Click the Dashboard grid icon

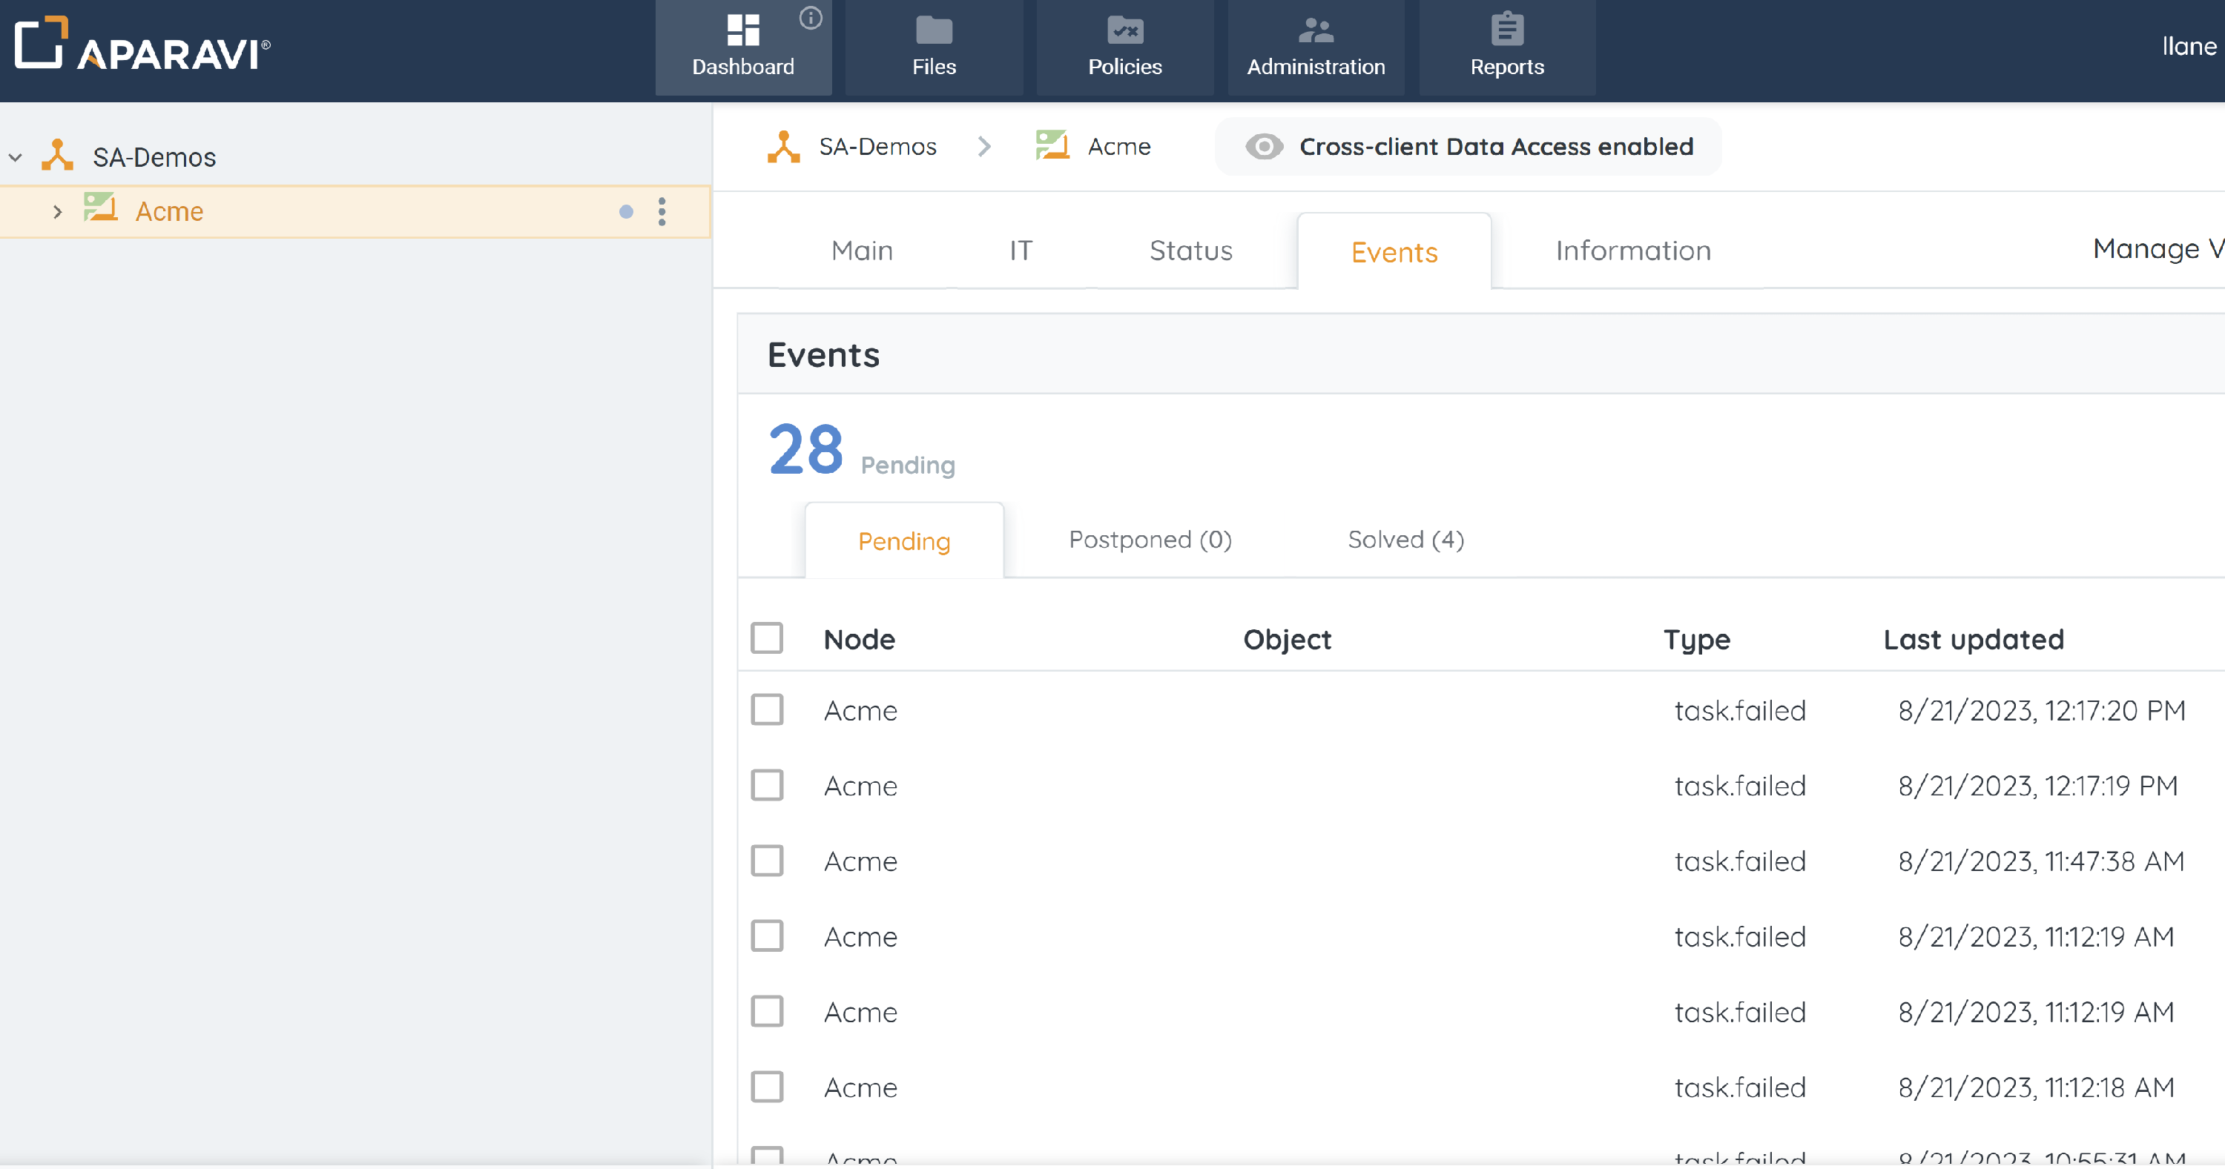tap(743, 30)
